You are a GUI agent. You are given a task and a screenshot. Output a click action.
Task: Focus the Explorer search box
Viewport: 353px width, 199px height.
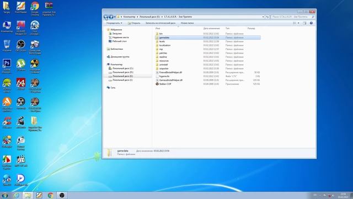293,17
